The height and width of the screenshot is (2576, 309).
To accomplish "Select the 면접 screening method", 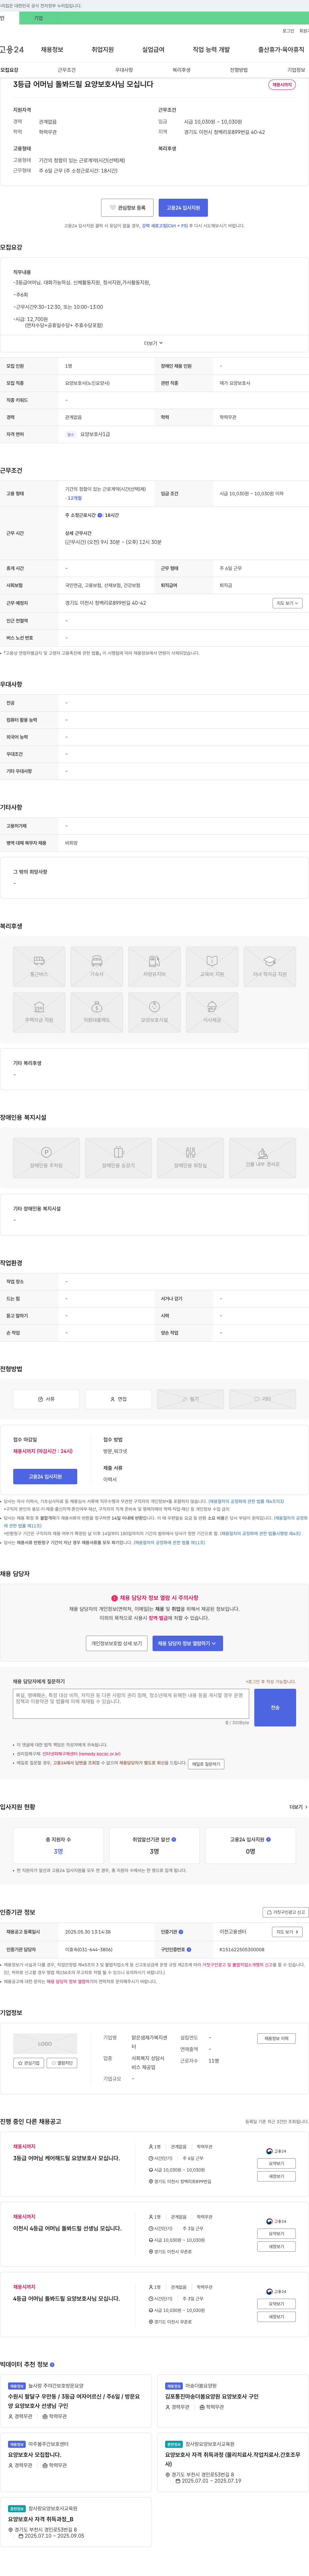I will point(118,1399).
